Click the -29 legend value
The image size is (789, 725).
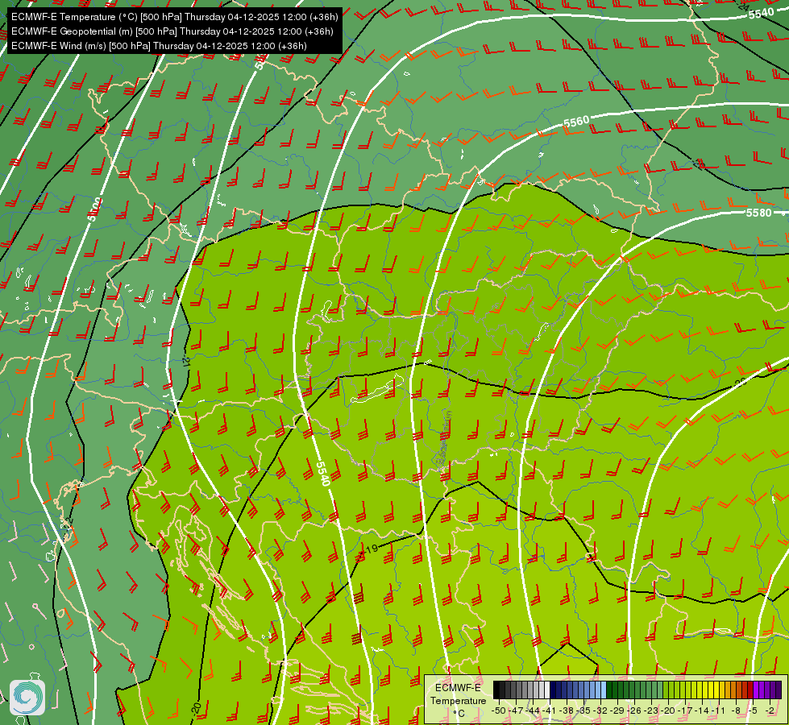click(617, 710)
